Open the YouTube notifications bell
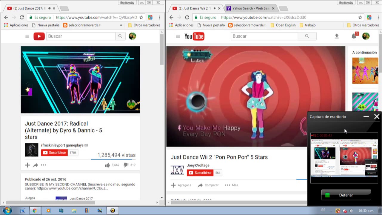This screenshot has height=215, width=382. (x=354, y=36)
